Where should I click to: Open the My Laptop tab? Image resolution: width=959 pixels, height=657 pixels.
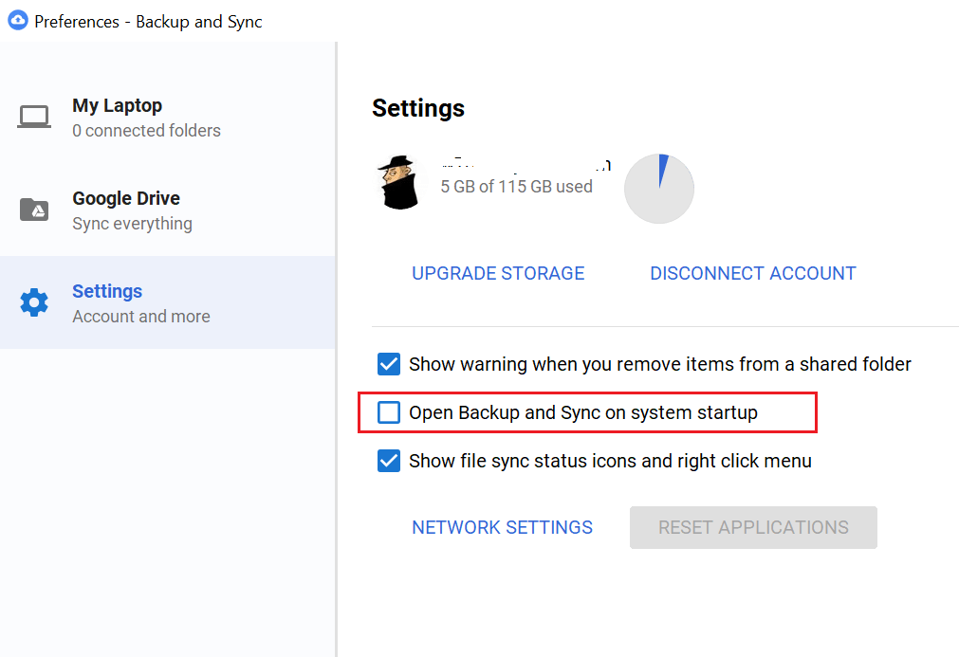point(118,106)
